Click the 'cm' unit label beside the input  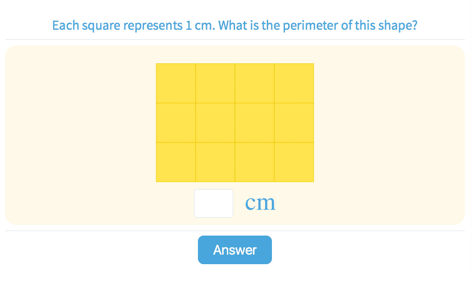click(260, 203)
